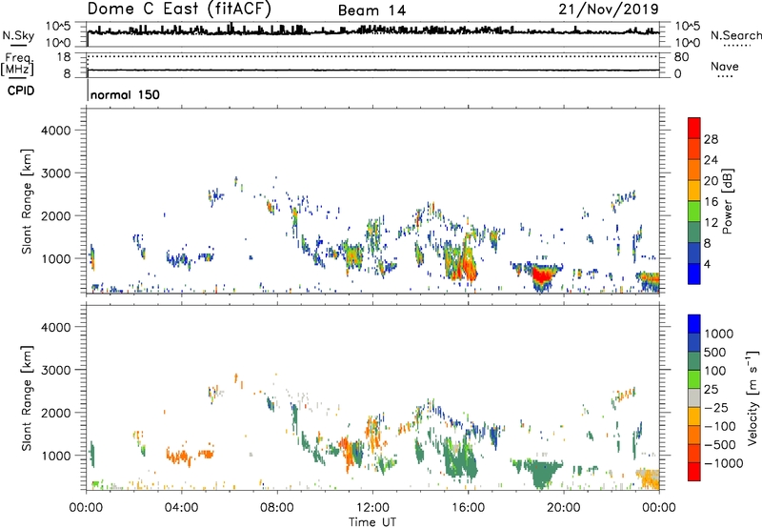
Task: Click the '20:00' time axis label
Action: click(563, 508)
